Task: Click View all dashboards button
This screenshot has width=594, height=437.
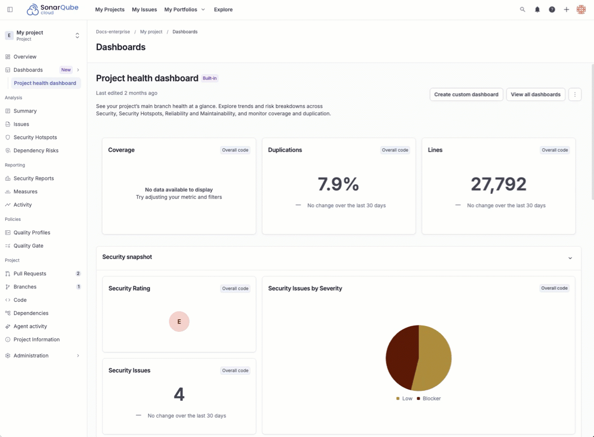Action: coord(535,95)
